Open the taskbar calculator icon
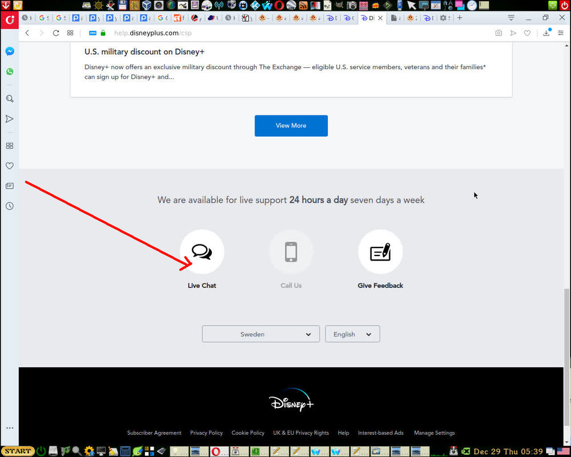 point(125,451)
